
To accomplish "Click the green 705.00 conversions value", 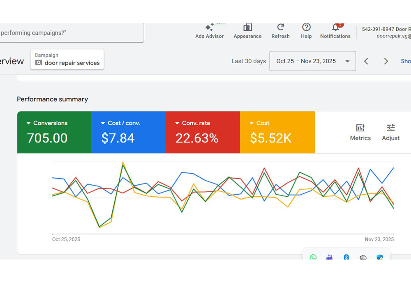I will click(x=47, y=138).
